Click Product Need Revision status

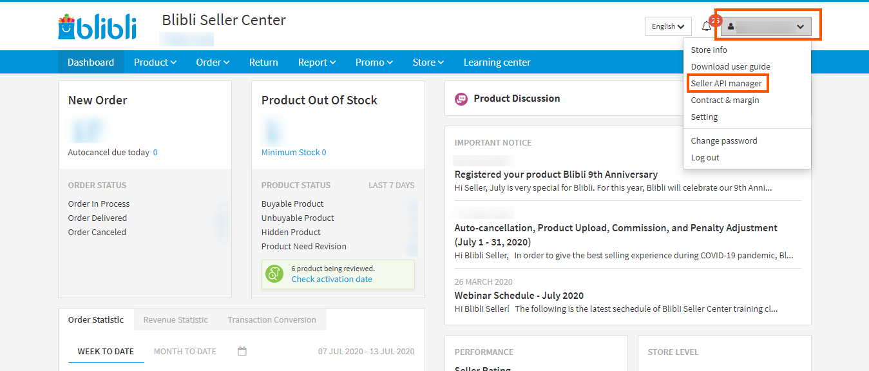[304, 246]
